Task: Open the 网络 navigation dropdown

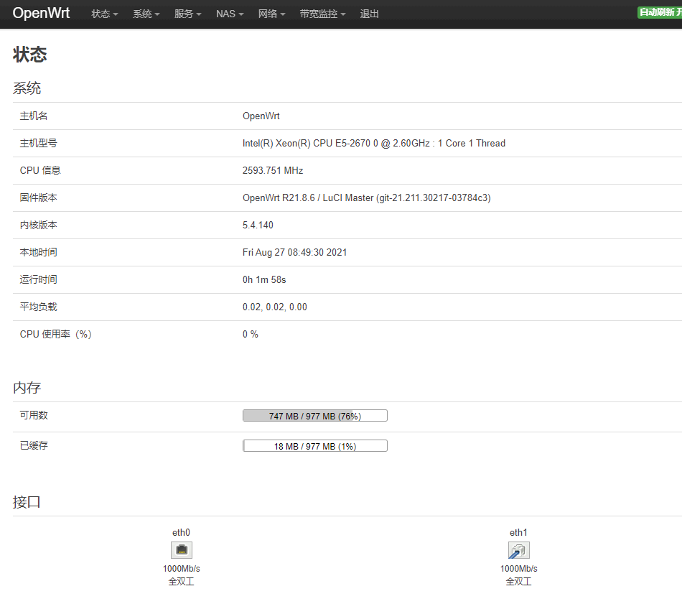Action: point(272,14)
